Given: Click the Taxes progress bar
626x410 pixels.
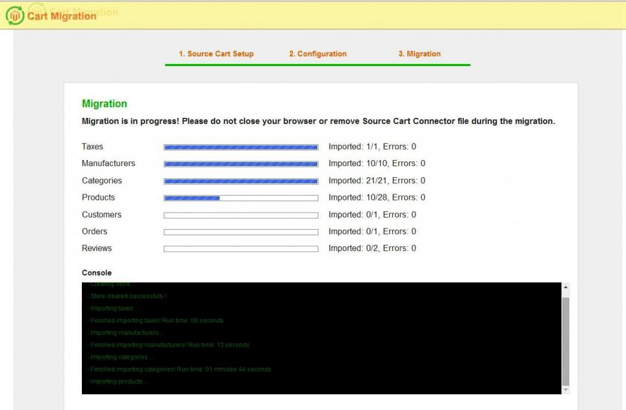Looking at the screenshot, I should [x=241, y=147].
